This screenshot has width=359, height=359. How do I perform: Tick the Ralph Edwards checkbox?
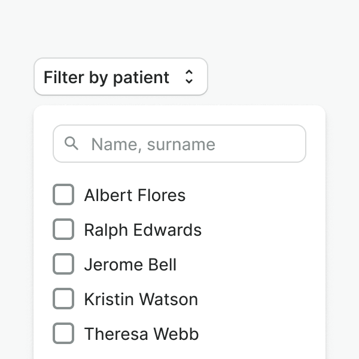click(x=63, y=229)
